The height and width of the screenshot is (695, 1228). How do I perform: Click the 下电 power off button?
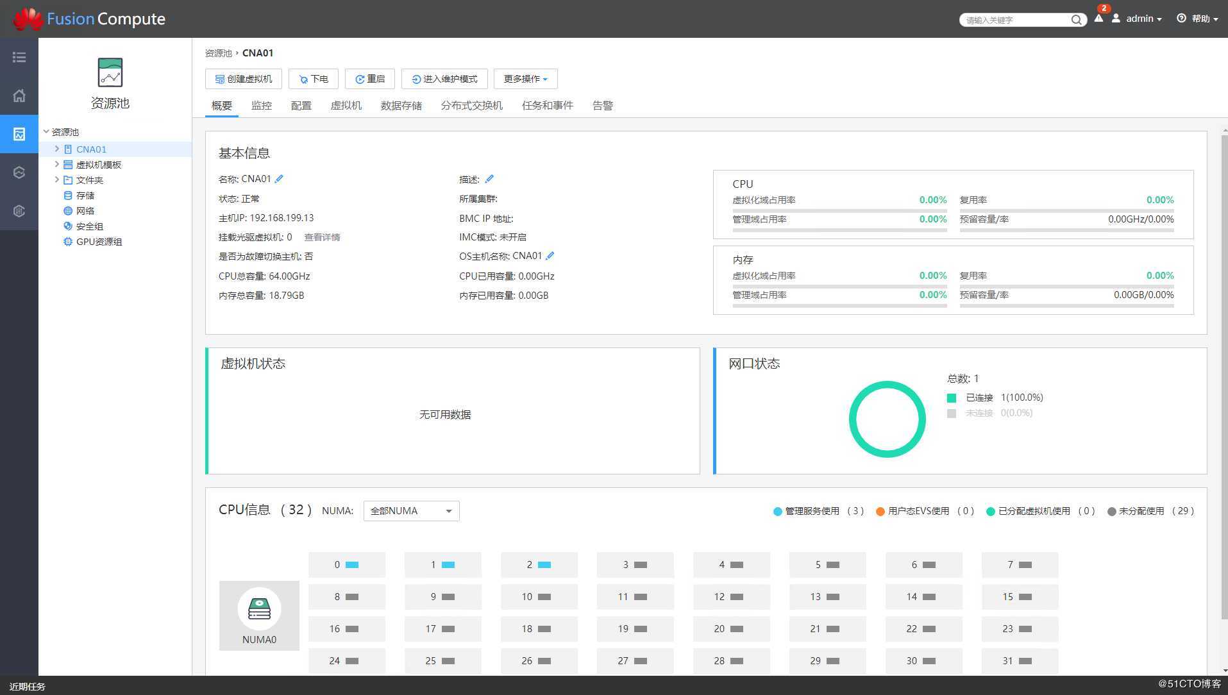[x=313, y=79]
